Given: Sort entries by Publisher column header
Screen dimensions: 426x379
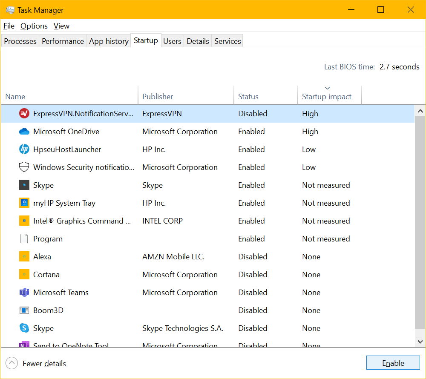Looking at the screenshot, I should pos(158,97).
